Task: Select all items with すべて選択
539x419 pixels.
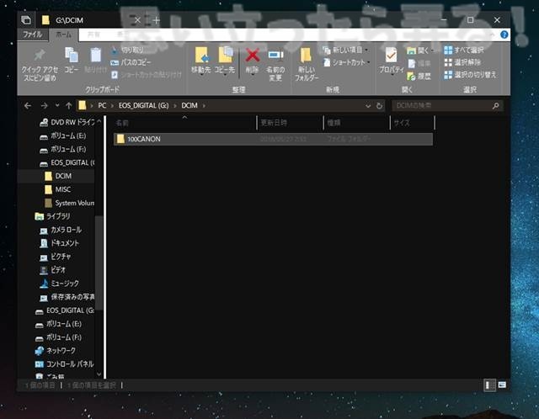Action: (464, 50)
